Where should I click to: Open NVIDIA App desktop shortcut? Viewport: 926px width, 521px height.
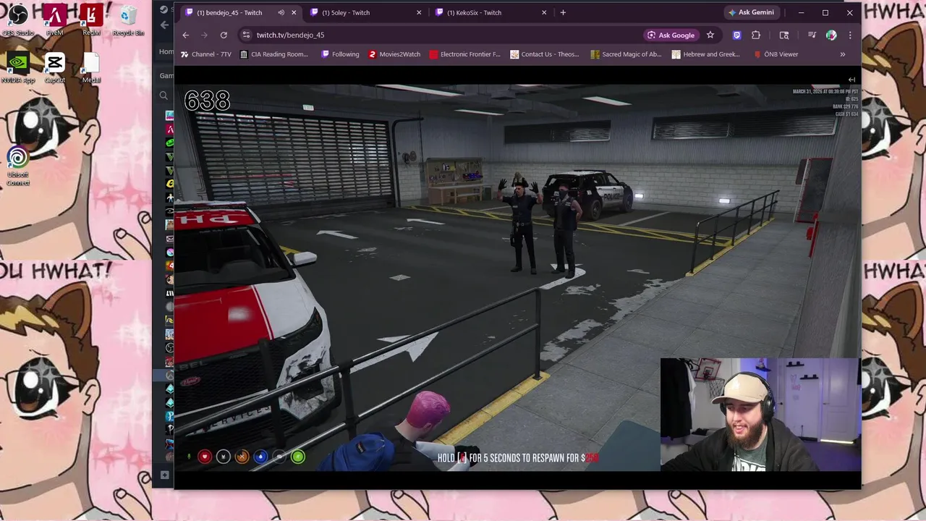pyautogui.click(x=18, y=67)
